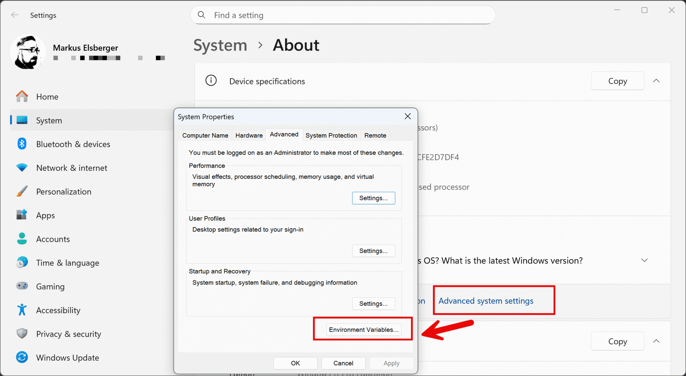
Task: Click the lower Copy button
Action: pyautogui.click(x=617, y=341)
